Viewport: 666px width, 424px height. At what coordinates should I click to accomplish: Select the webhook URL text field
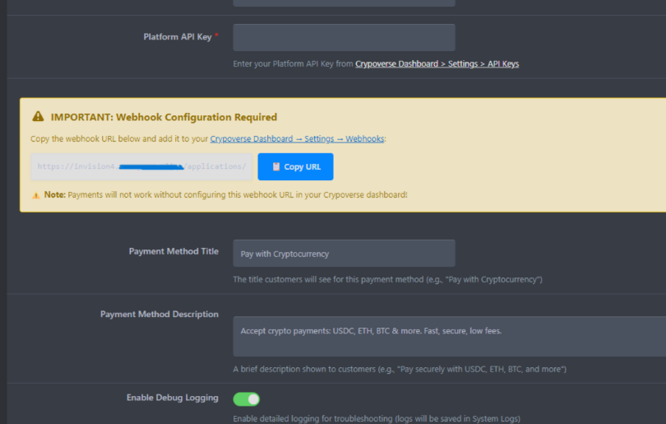[x=141, y=166]
